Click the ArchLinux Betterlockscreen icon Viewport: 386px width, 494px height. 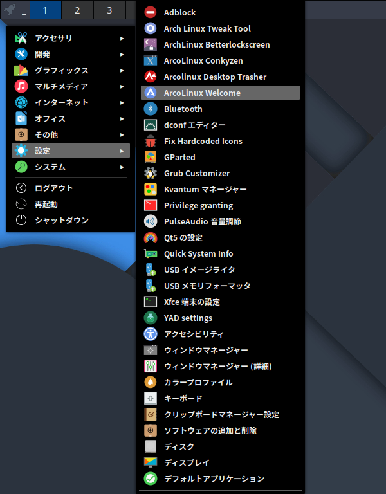coord(151,44)
